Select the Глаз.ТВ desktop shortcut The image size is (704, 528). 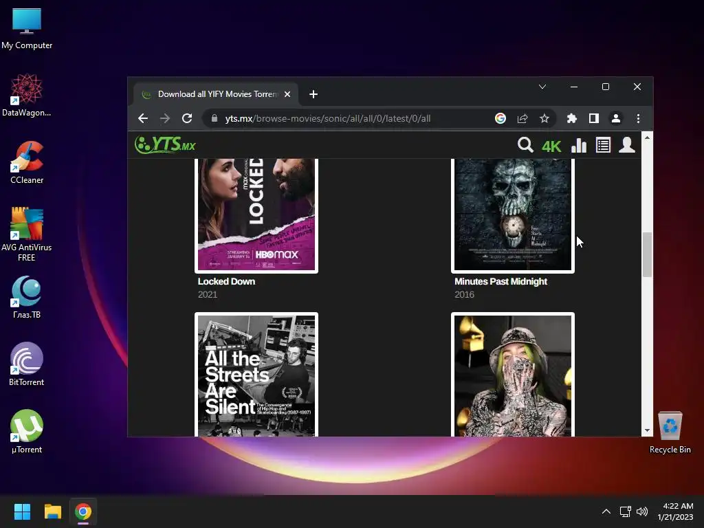27,298
